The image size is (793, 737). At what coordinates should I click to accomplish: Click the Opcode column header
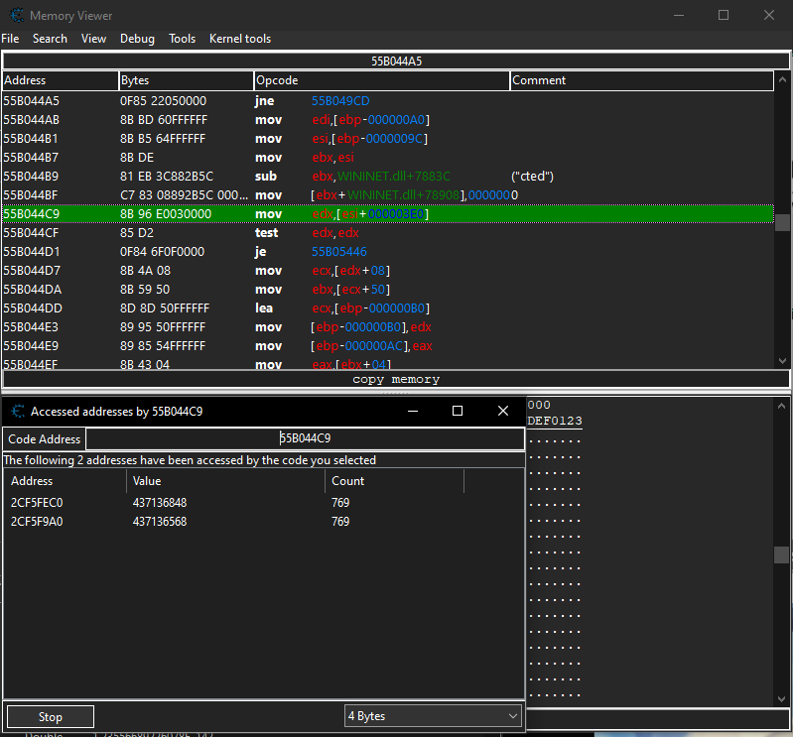click(381, 80)
